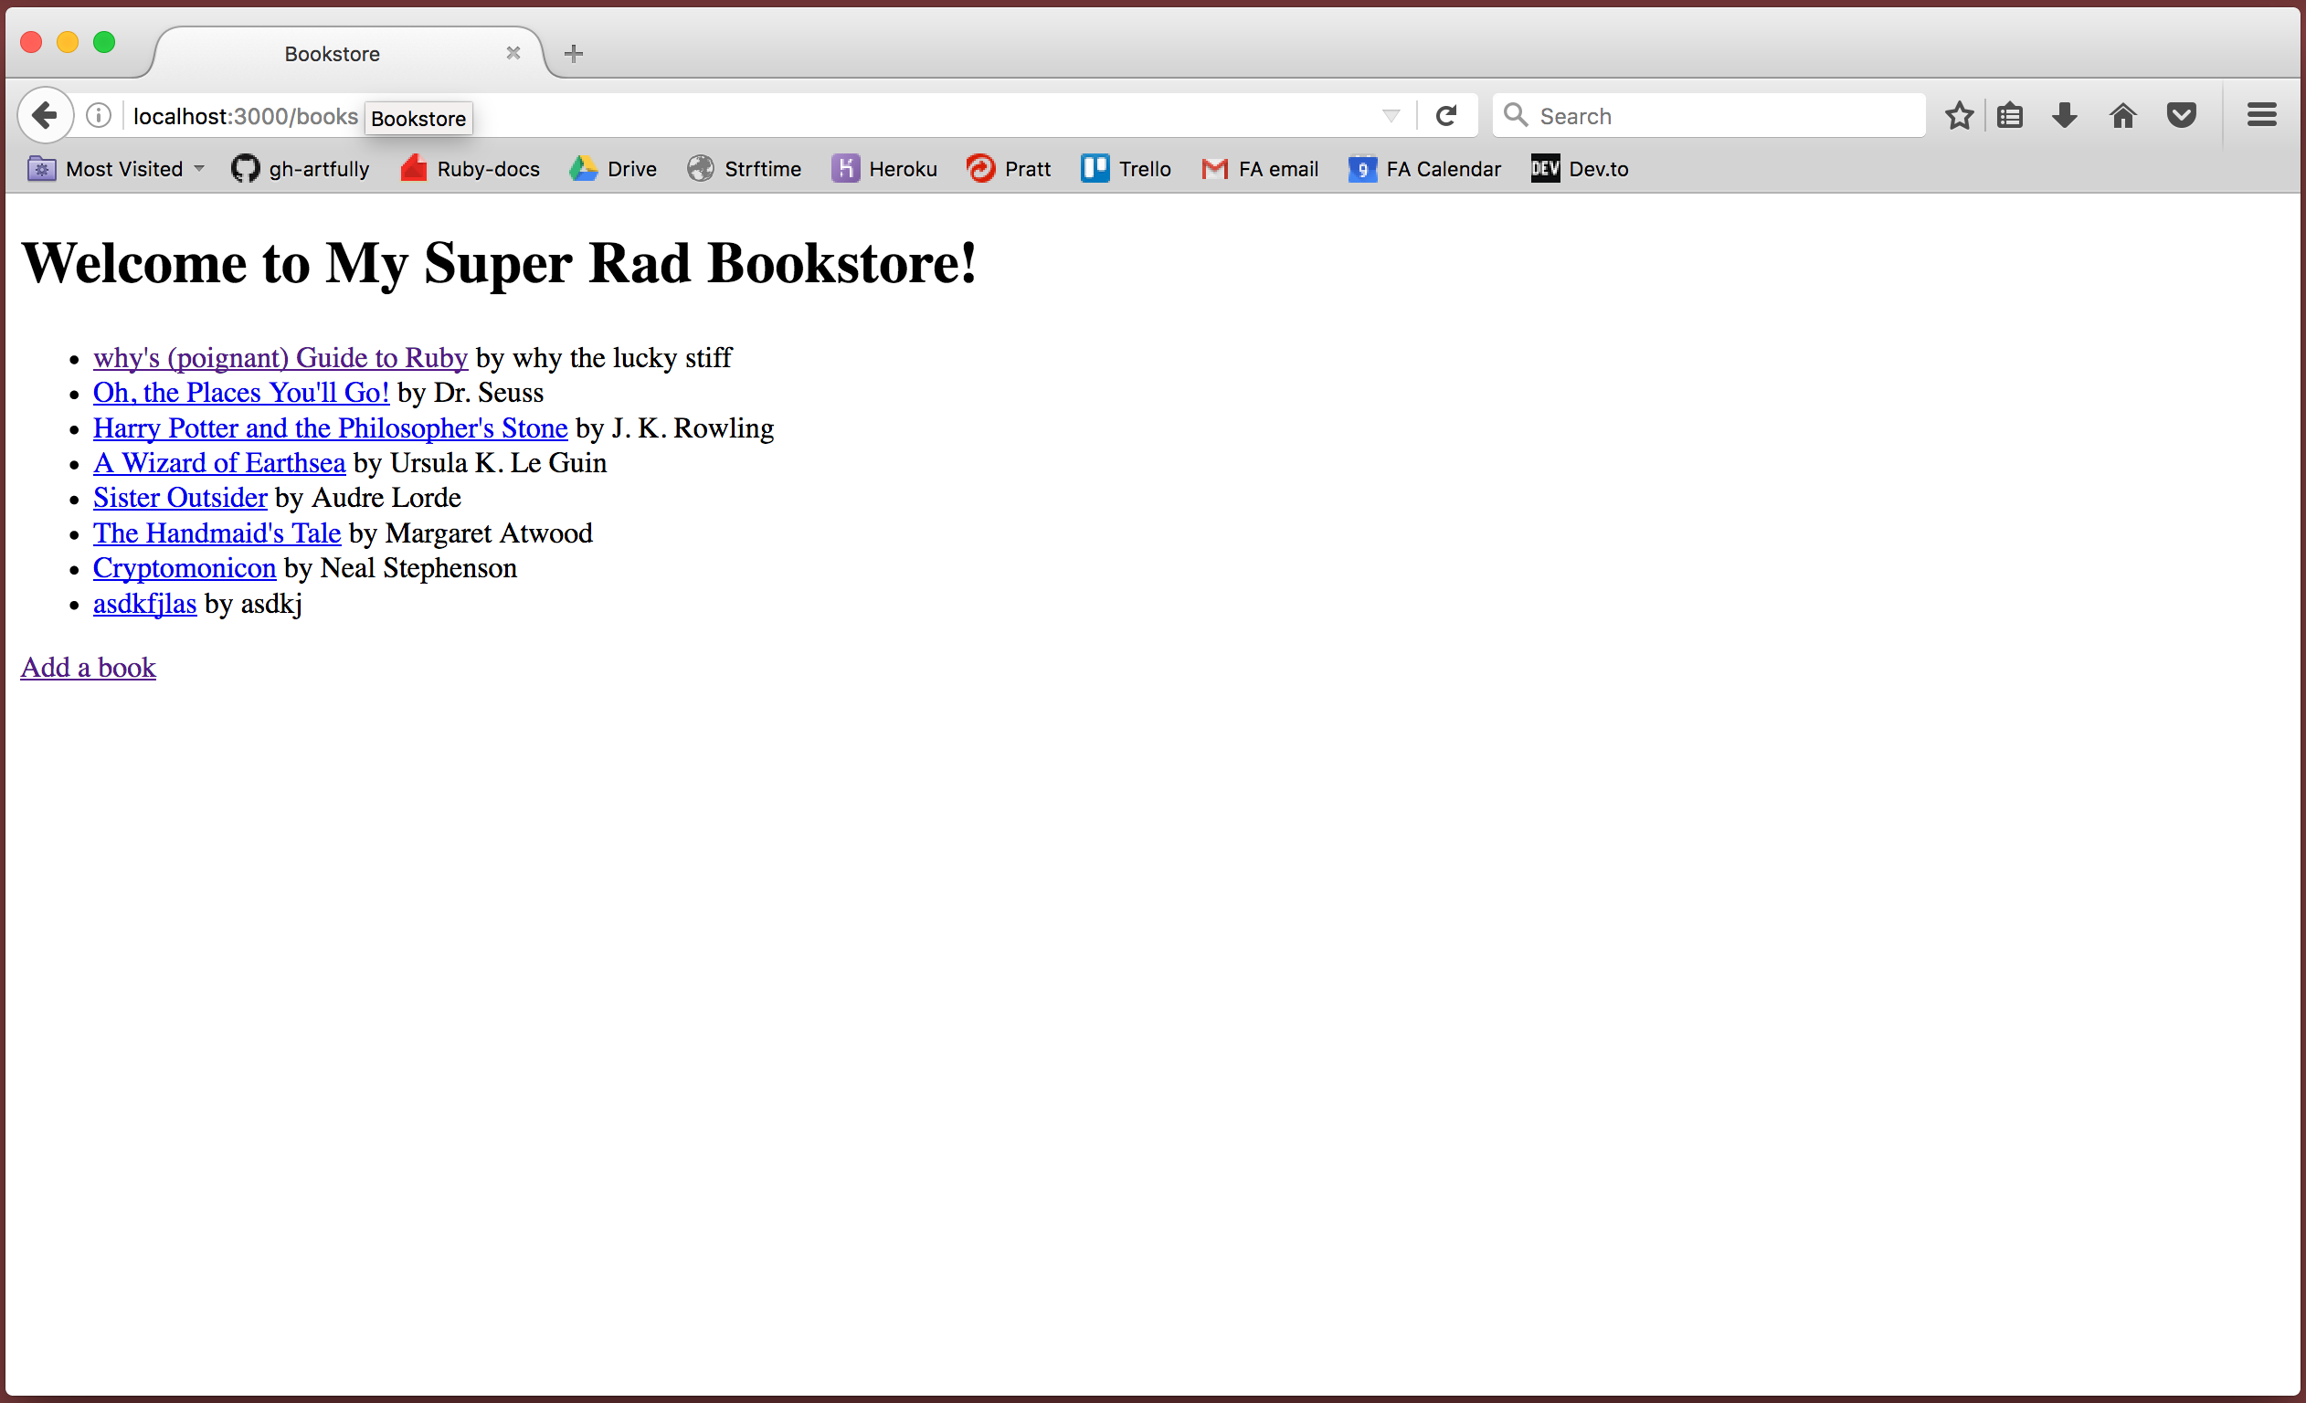Click the back navigation arrow icon
Image resolution: width=2306 pixels, height=1403 pixels.
[x=45, y=115]
